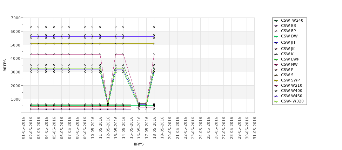Click the 'CSW S' legend label
This screenshot has width=342, height=150.
(287, 75)
